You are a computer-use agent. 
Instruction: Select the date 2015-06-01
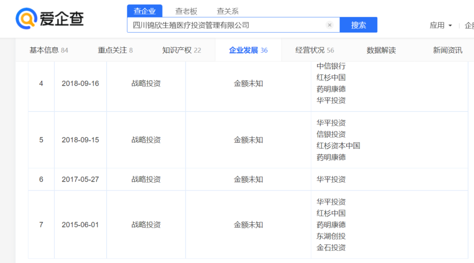click(x=80, y=225)
